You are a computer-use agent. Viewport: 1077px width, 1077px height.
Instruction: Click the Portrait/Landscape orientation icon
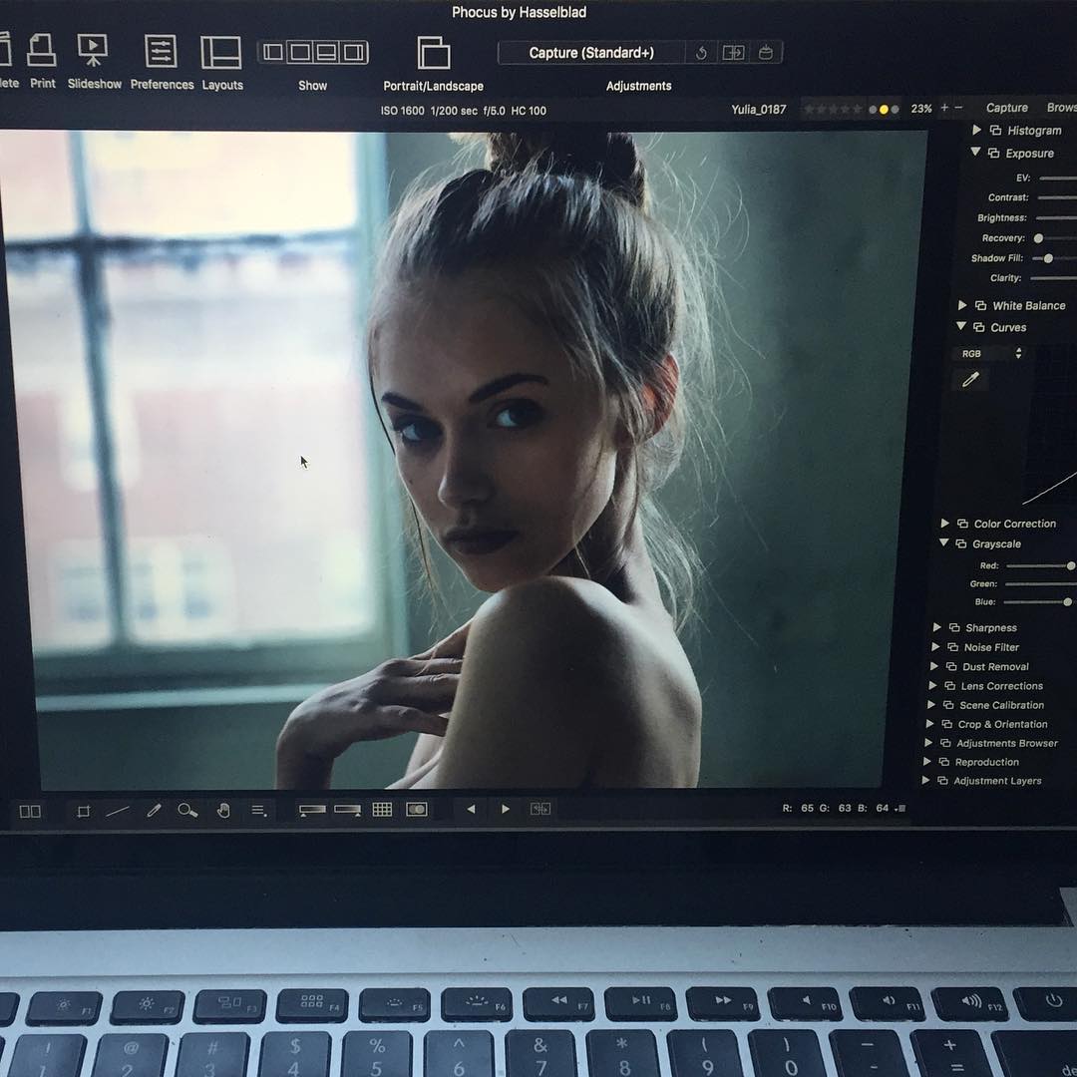(433, 53)
